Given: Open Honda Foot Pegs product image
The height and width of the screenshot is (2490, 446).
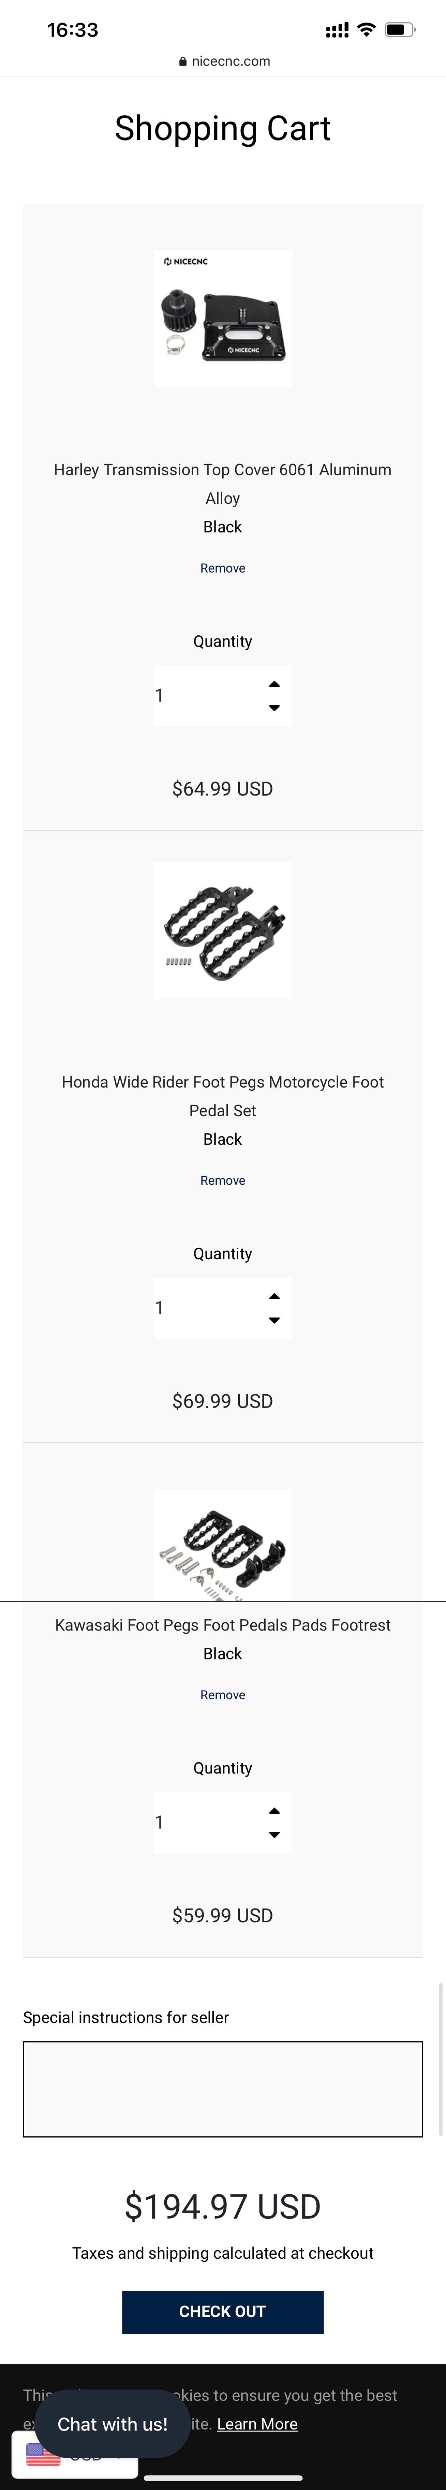Looking at the screenshot, I should (x=222, y=930).
